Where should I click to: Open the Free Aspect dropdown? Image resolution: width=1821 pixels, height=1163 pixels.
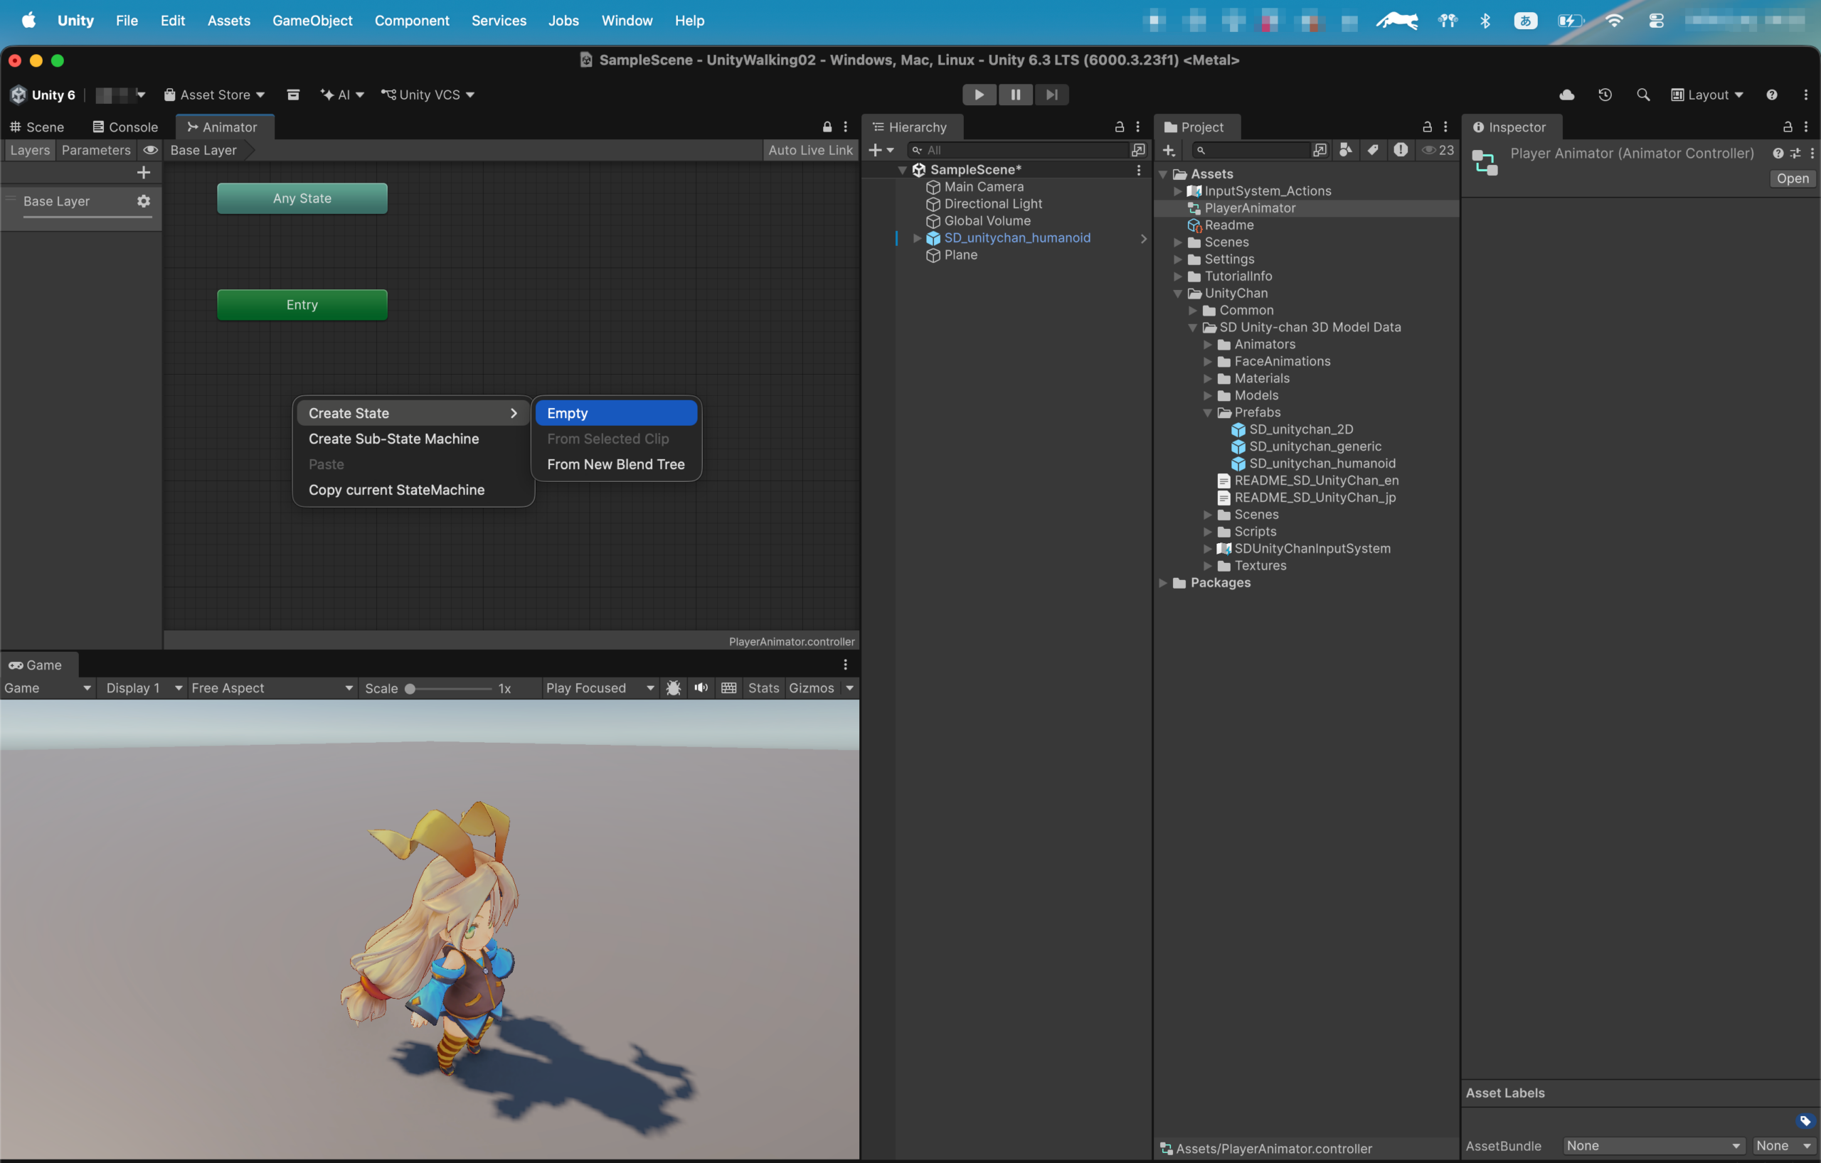click(272, 687)
